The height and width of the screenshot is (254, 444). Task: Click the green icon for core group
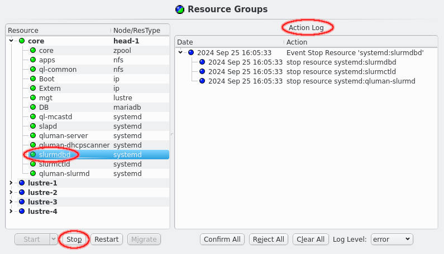22,41
